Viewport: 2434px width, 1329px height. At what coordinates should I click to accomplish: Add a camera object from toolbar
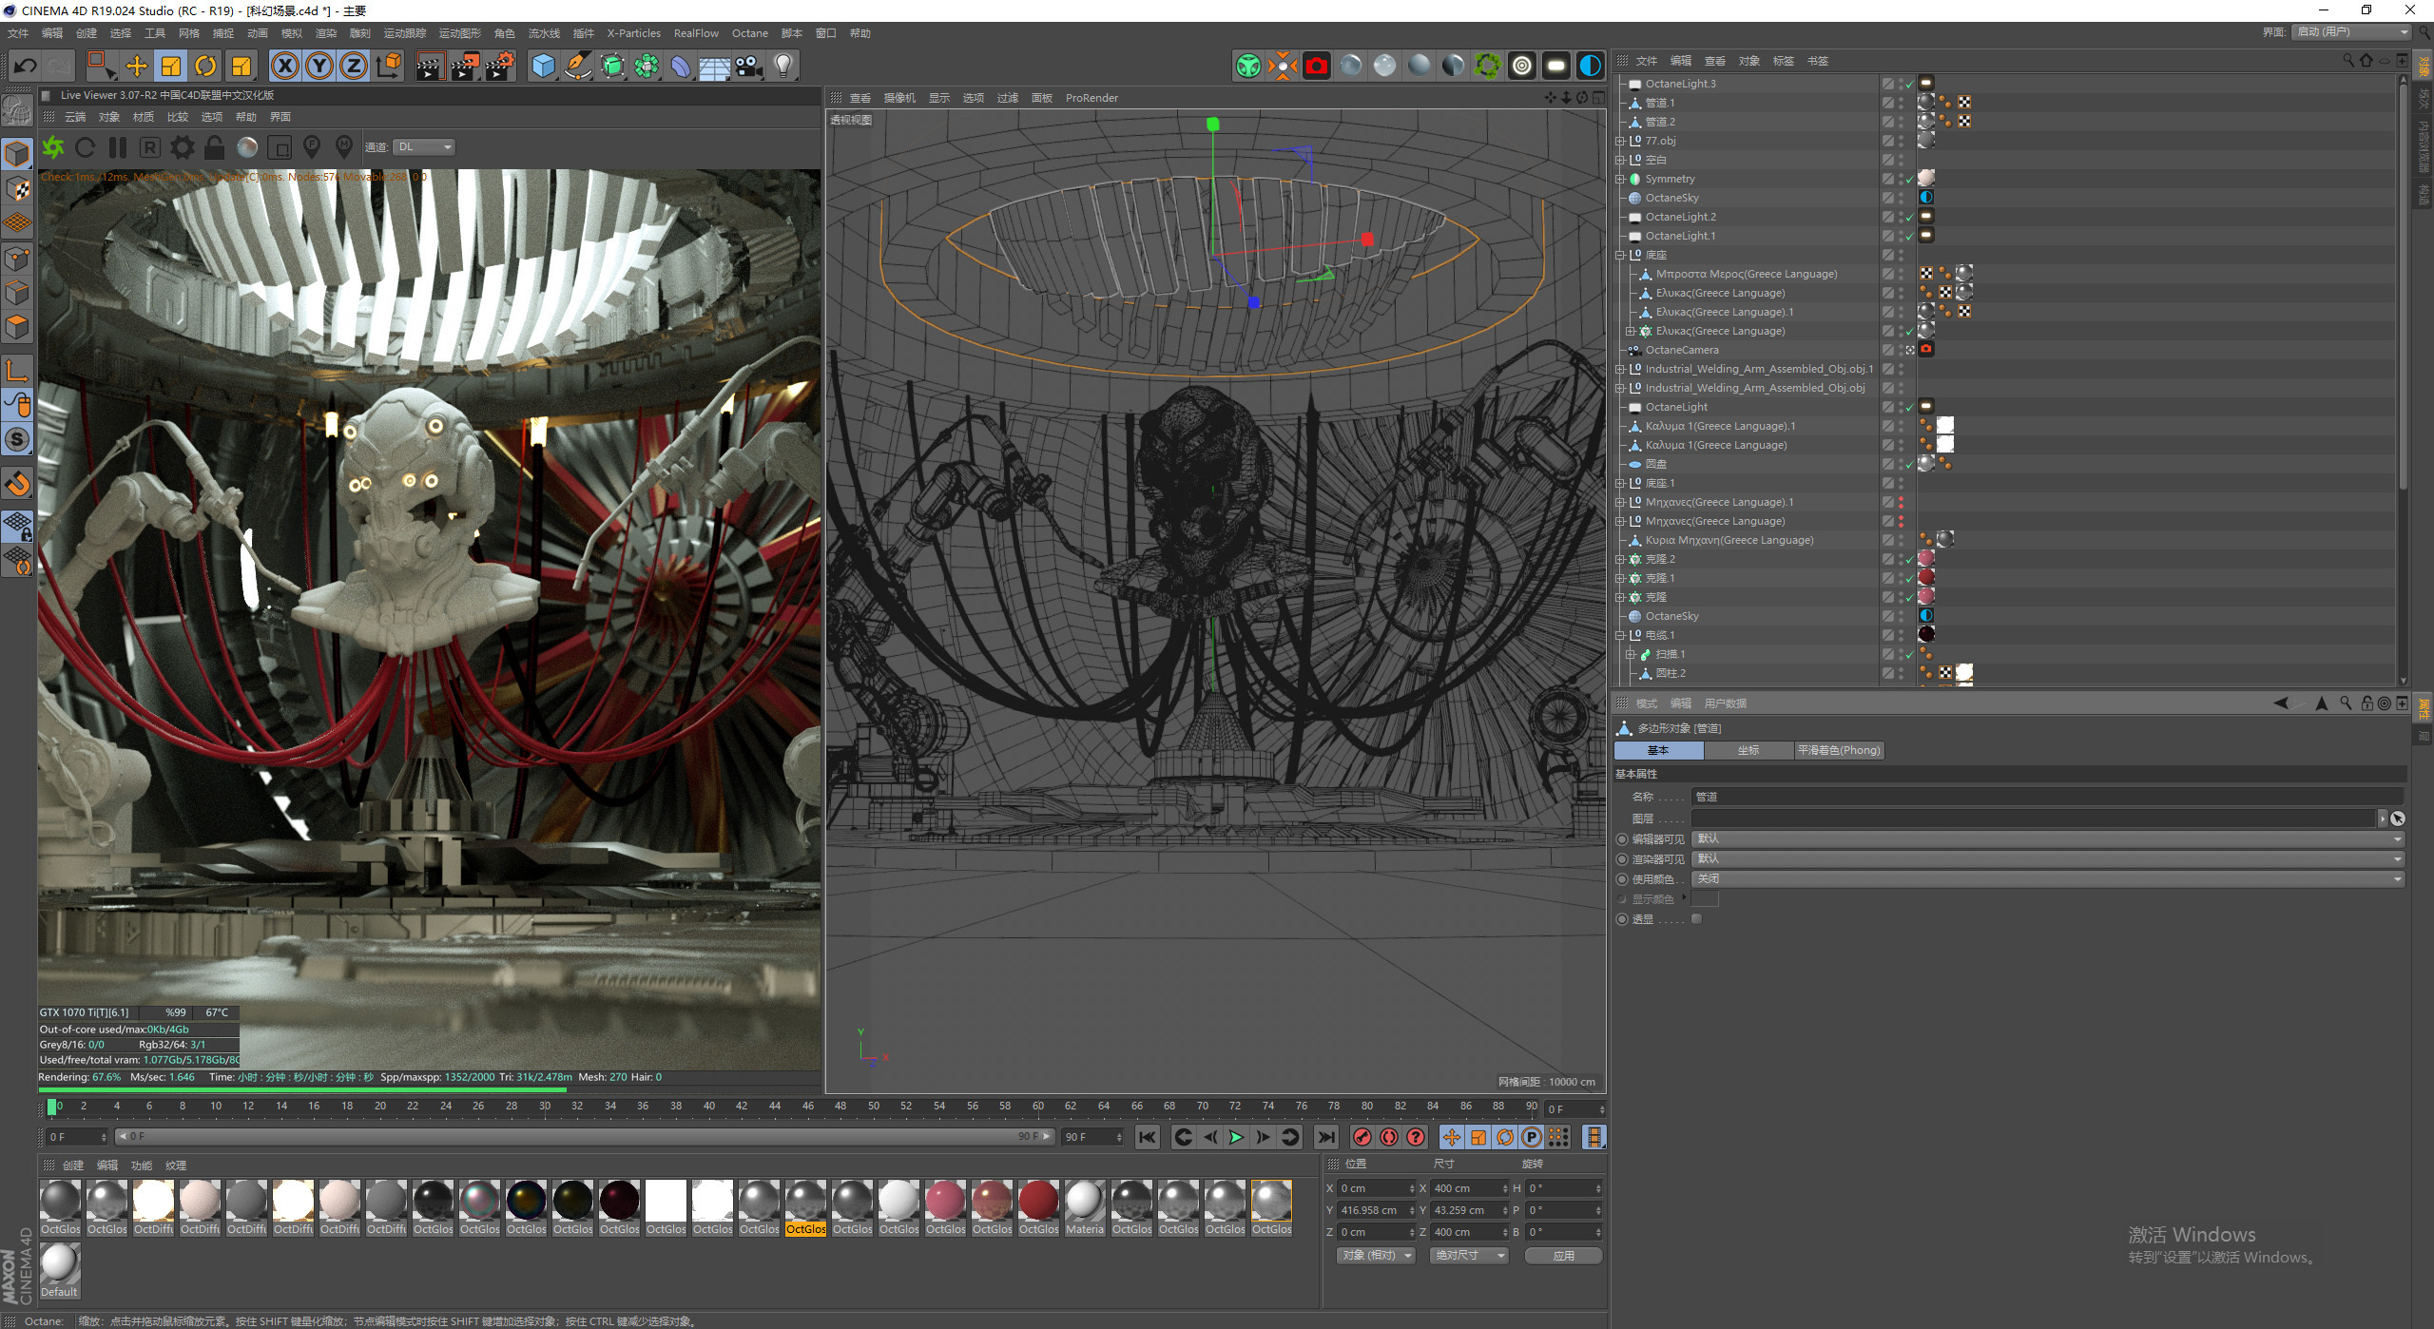pyautogui.click(x=749, y=66)
